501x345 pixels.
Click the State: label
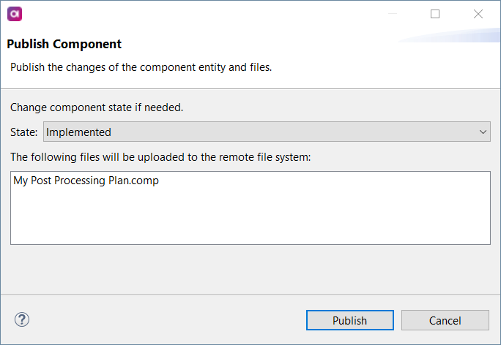tap(24, 132)
